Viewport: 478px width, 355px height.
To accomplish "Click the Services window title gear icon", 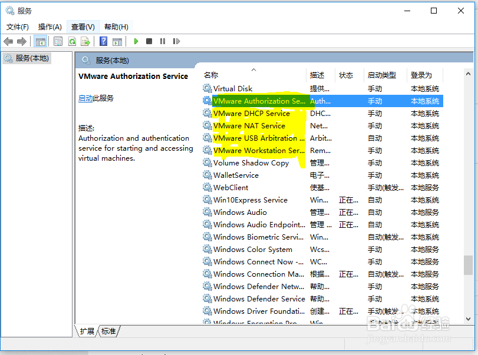I will [x=10, y=11].
